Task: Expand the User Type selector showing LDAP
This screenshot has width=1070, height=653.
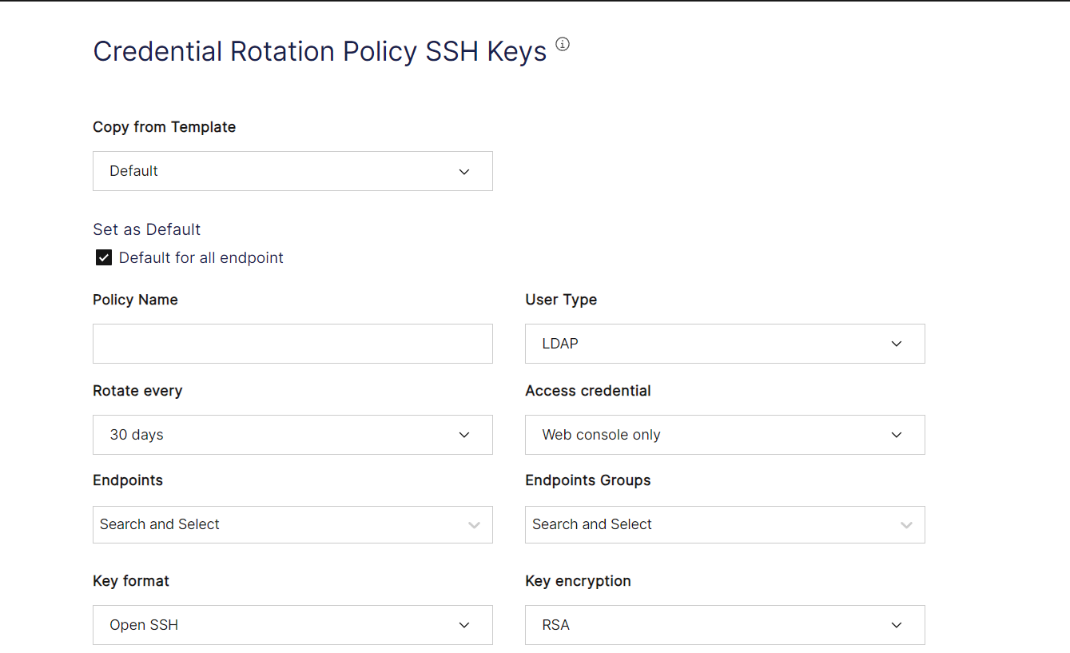Action: click(724, 344)
